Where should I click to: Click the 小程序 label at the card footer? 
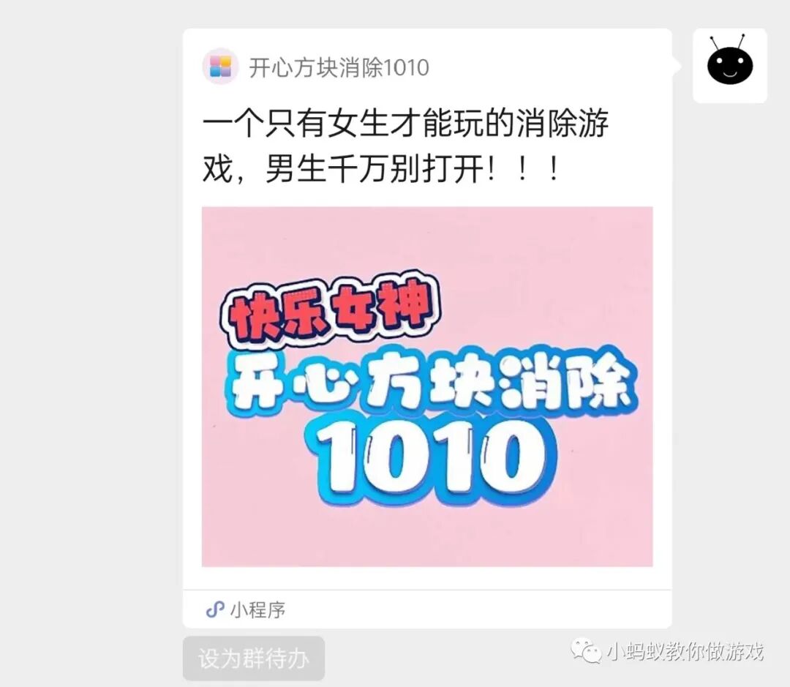point(258,610)
